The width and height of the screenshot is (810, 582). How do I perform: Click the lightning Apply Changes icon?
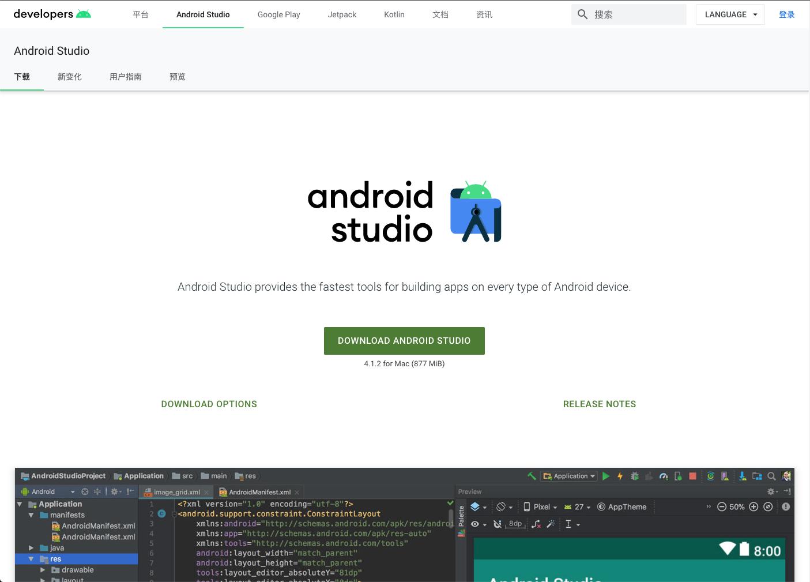(620, 476)
